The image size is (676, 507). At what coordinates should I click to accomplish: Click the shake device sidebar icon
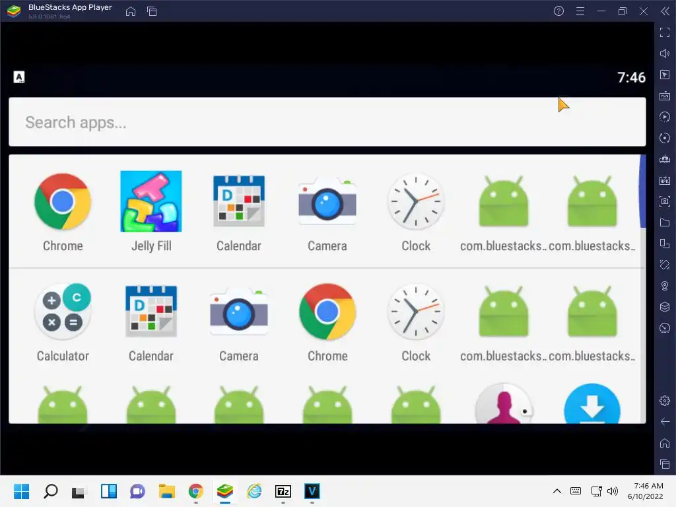click(x=665, y=265)
